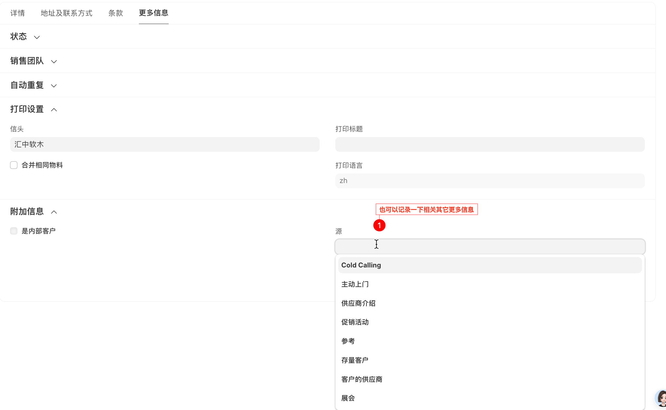Image resolution: width=666 pixels, height=410 pixels.
Task: Click the 打印语言 field showing zh
Action: click(x=490, y=181)
